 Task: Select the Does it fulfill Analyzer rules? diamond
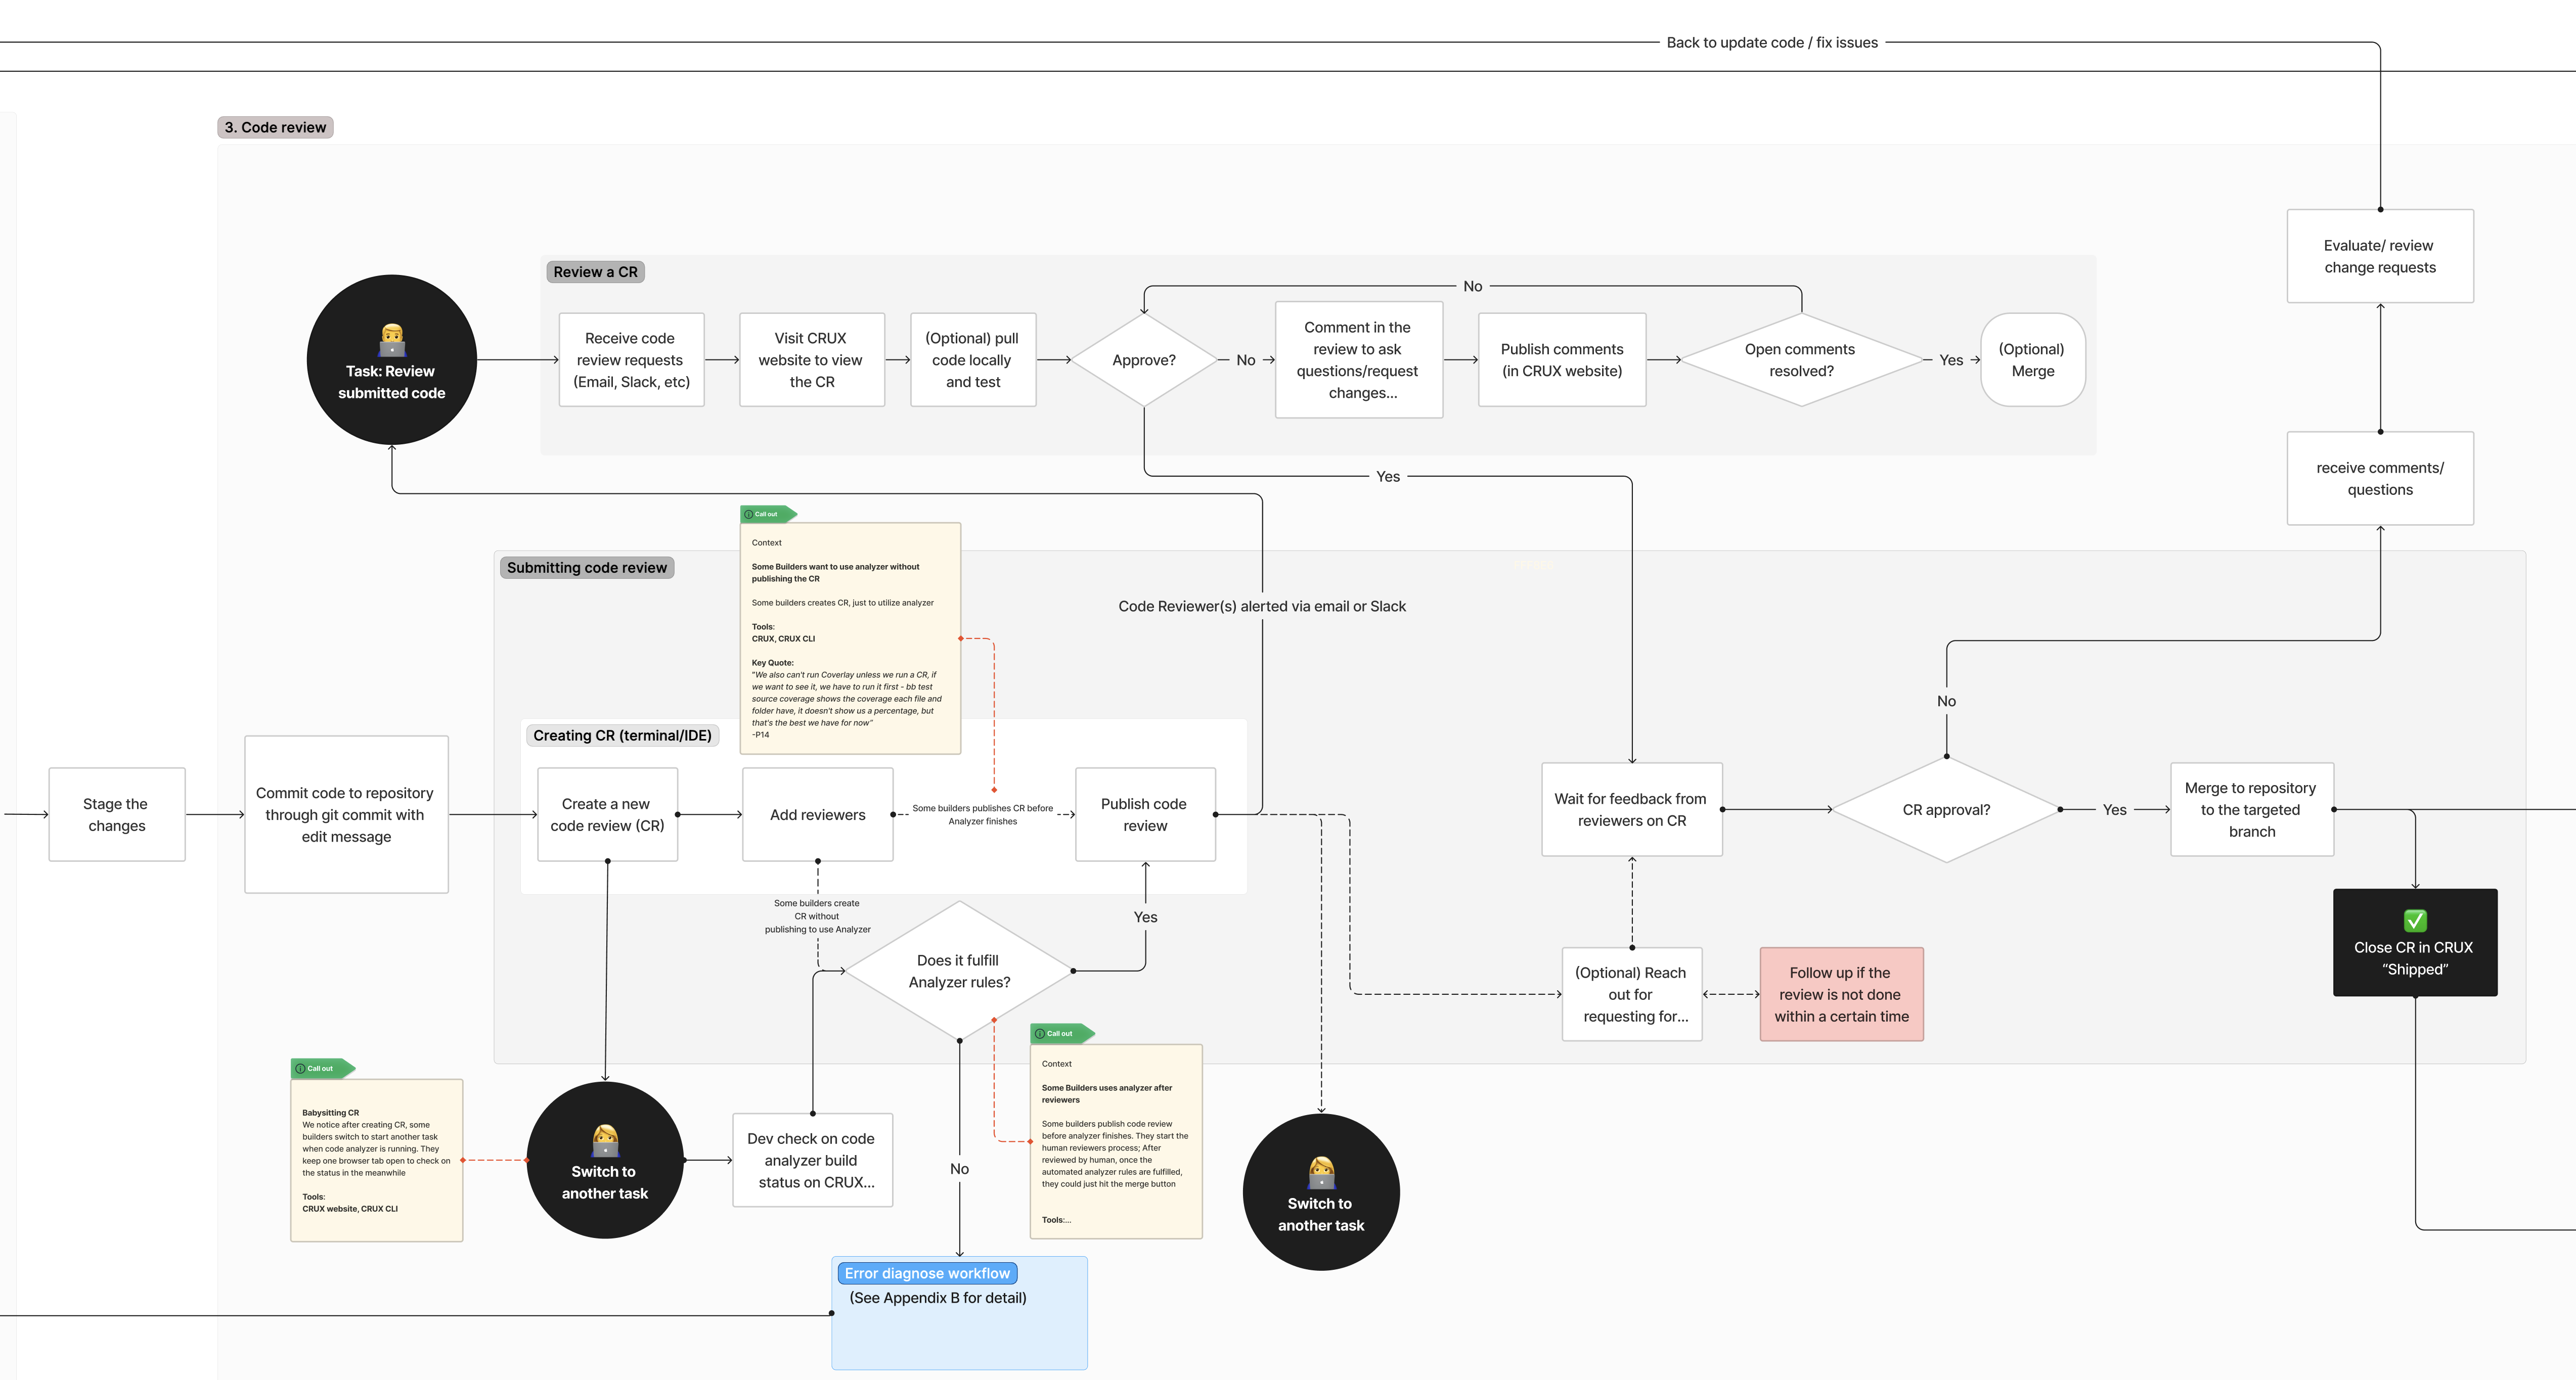(958, 971)
